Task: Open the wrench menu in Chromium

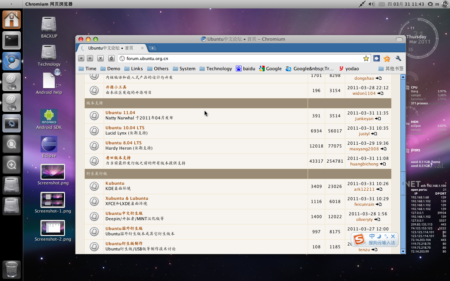Action: pyautogui.click(x=398, y=58)
